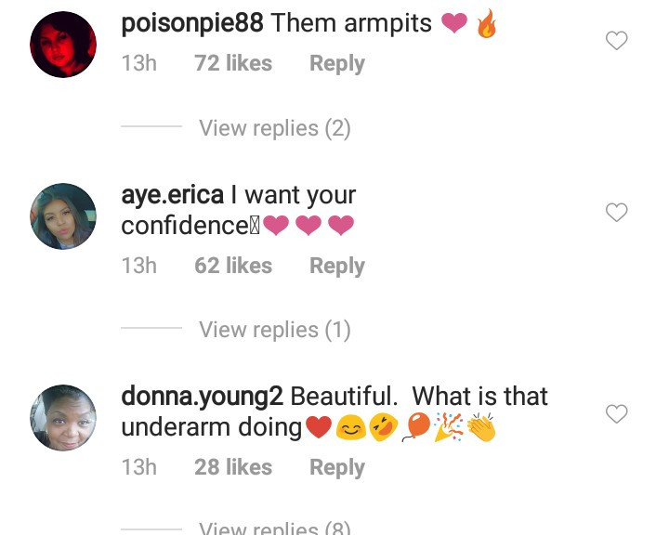This screenshot has width=669, height=535.
Task: Reply to poisonpie88's comment
Action: point(336,64)
